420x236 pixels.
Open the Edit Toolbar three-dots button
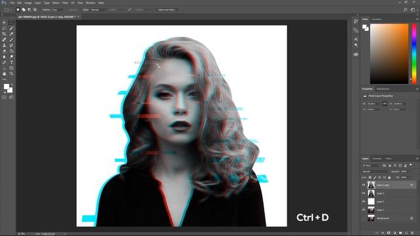click(x=4, y=79)
